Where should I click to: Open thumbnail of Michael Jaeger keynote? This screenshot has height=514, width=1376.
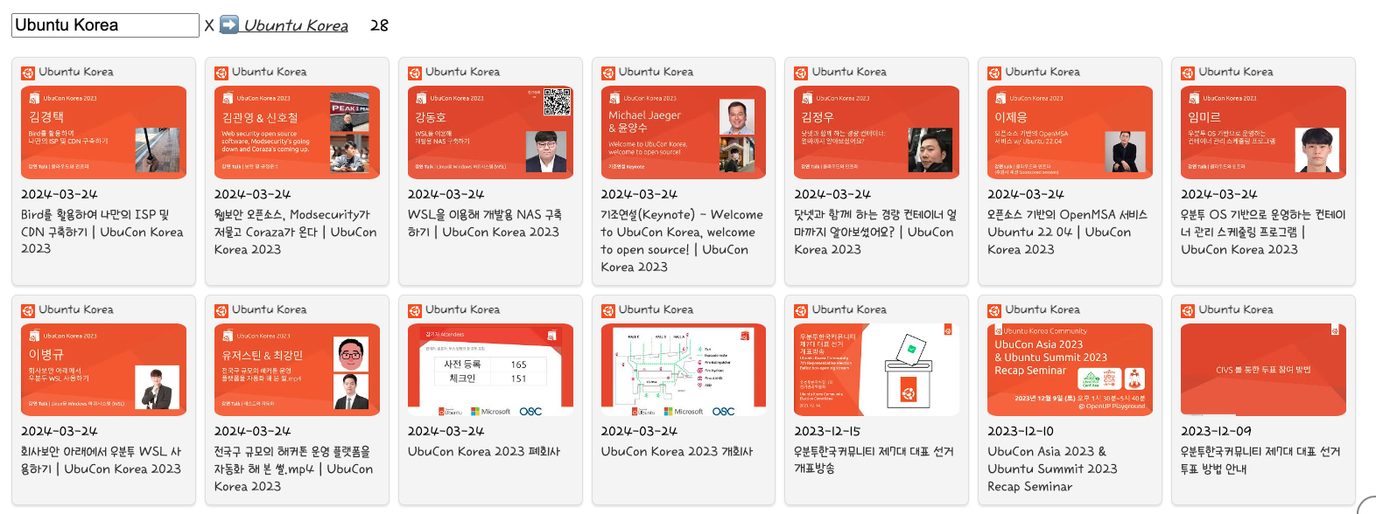coord(684,133)
